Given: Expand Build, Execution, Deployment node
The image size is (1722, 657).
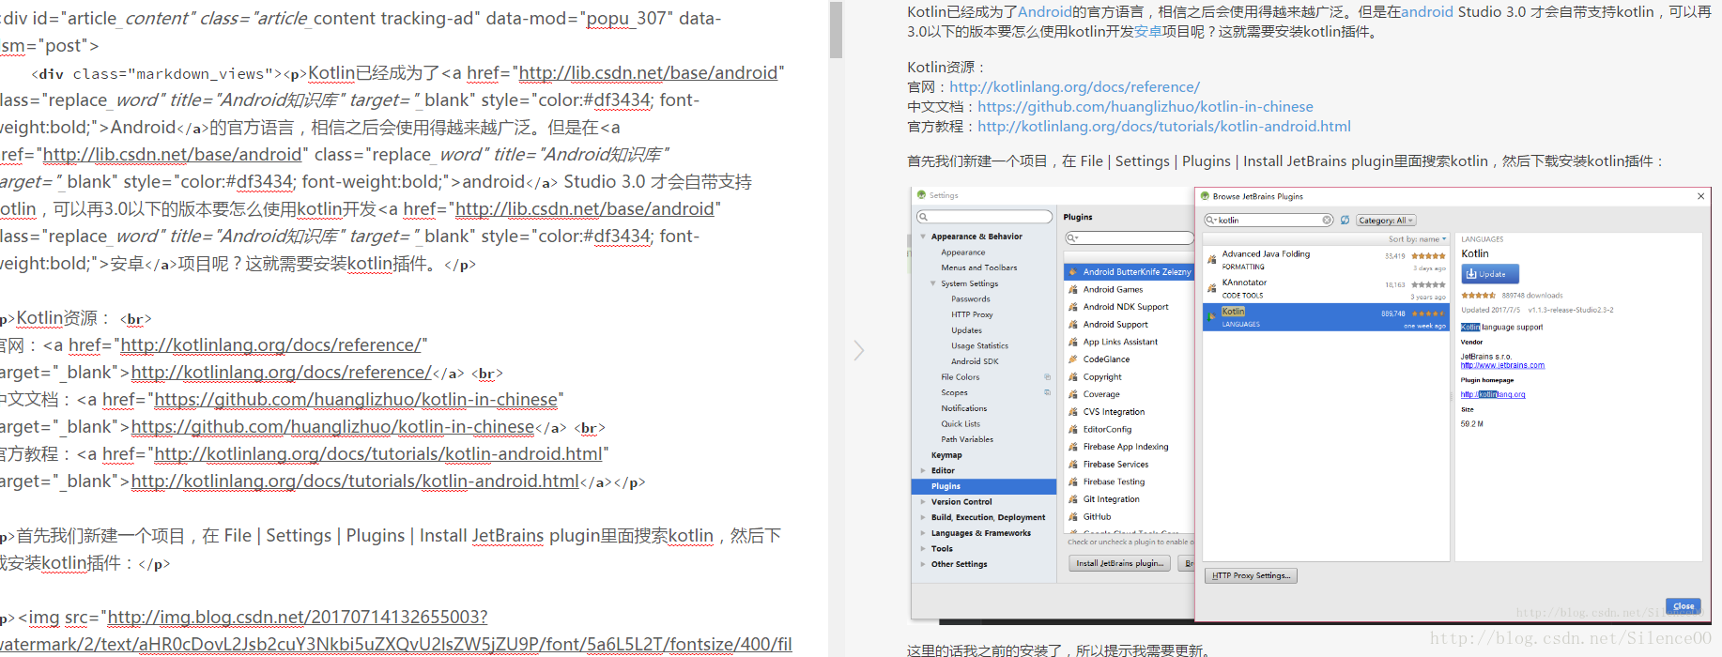Looking at the screenshot, I should pos(923,517).
